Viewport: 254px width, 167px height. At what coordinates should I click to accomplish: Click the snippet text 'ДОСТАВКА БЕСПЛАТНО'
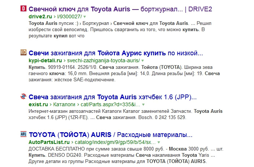coord(57,149)
